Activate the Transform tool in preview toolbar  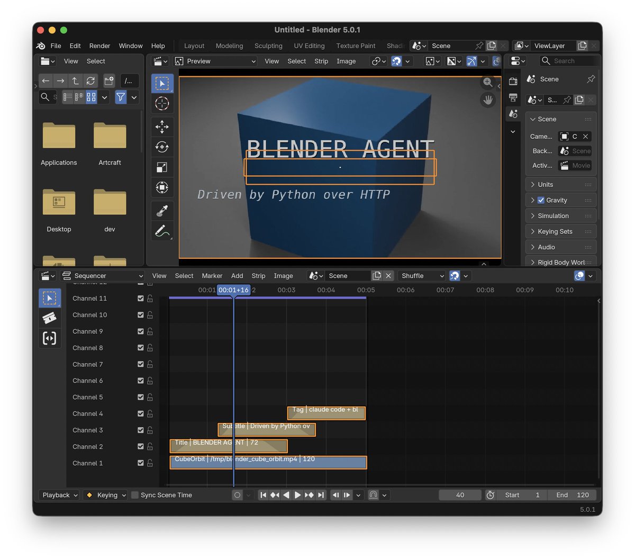click(x=162, y=187)
